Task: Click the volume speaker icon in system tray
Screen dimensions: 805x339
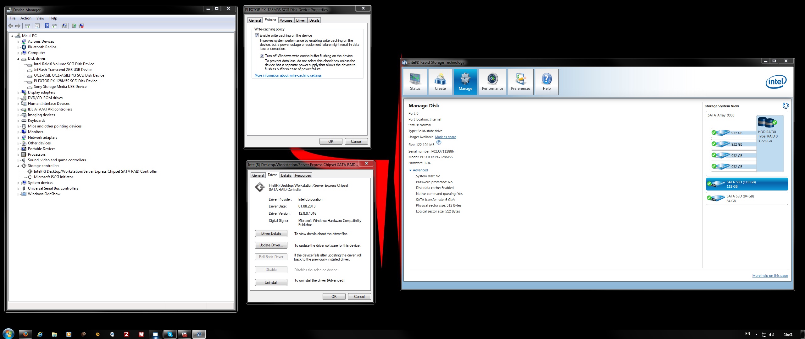Action: point(772,335)
